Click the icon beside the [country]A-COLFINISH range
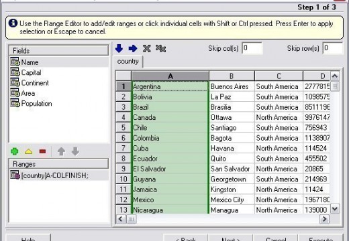This screenshot has height=241, width=349. [x=15, y=175]
